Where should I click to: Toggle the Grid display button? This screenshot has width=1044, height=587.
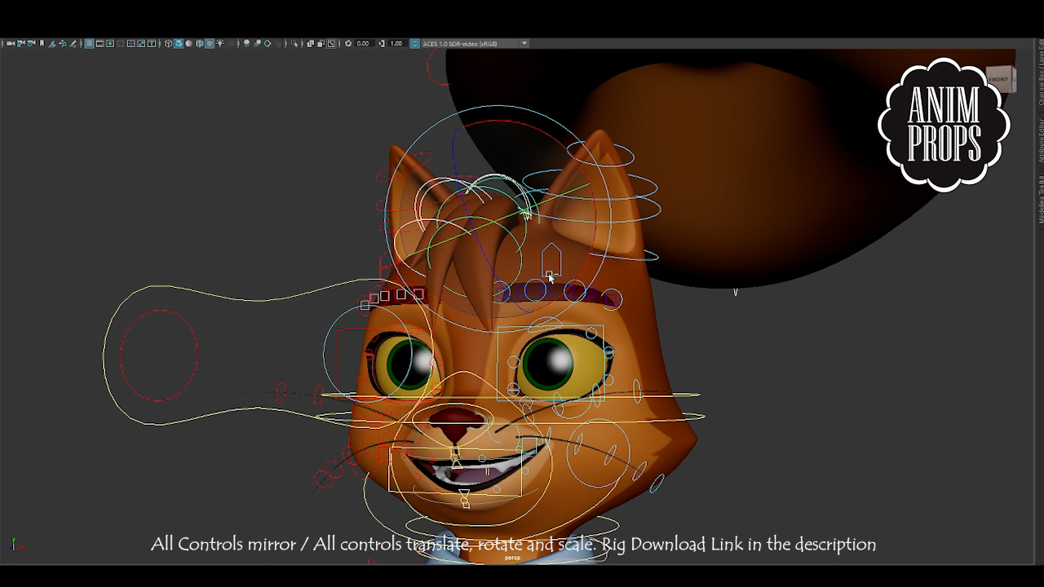click(89, 43)
